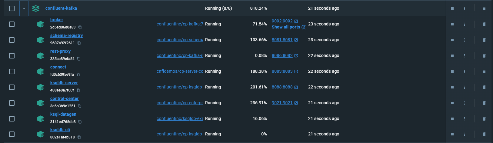The width and height of the screenshot is (493, 143).
Task: Open the control-center container details
Action: click(x=64, y=98)
